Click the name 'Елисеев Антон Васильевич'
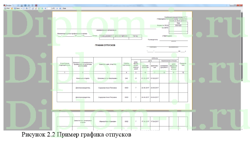 pos(108,78)
